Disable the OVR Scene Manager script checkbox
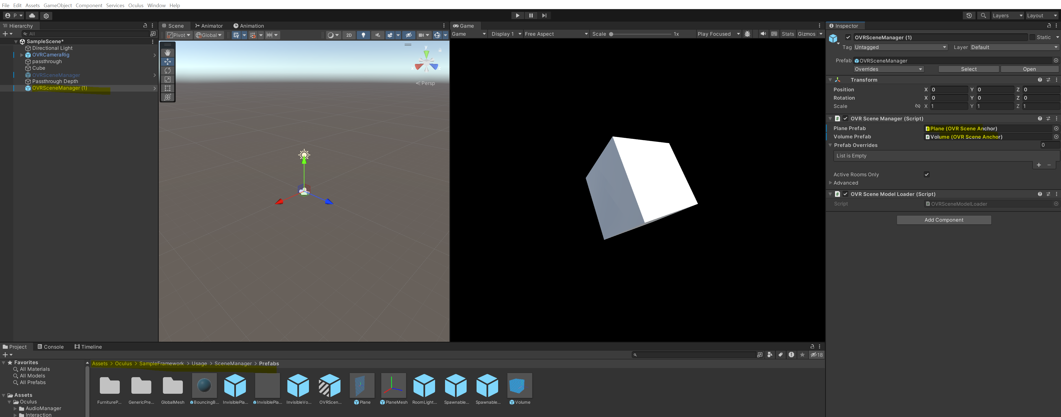 pyautogui.click(x=846, y=119)
